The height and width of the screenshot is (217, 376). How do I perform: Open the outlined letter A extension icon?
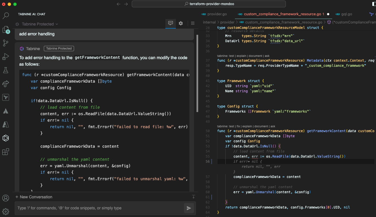(x=6, y=124)
